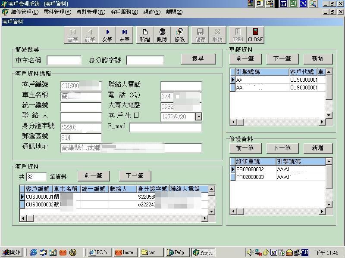Click 下一筆 in the 修護資料 panel
345x258 pixels.
pyautogui.click(x=282, y=148)
